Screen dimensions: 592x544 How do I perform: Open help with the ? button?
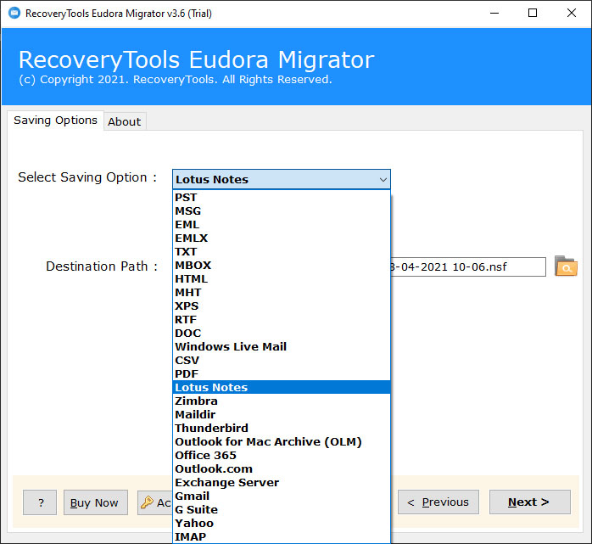click(x=40, y=502)
